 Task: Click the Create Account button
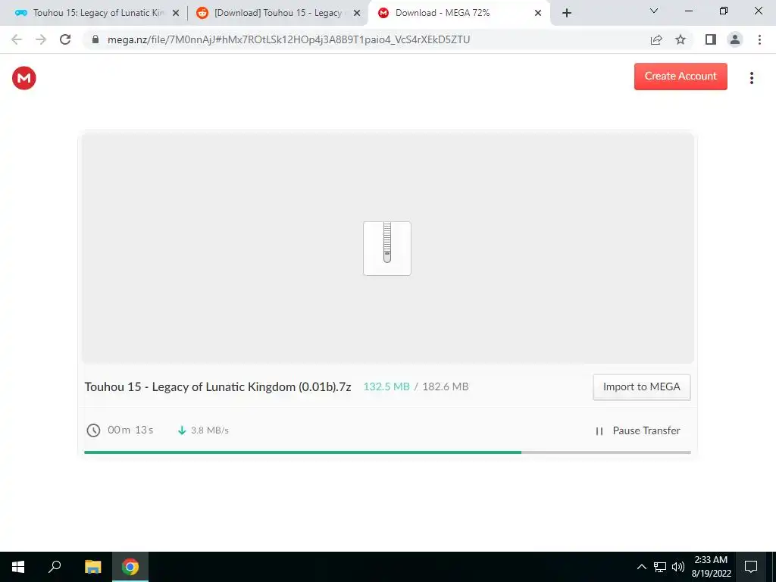(681, 77)
